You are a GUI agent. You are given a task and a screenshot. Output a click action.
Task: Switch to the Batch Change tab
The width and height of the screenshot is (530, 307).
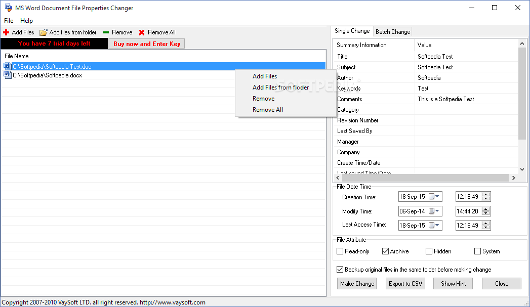click(393, 32)
